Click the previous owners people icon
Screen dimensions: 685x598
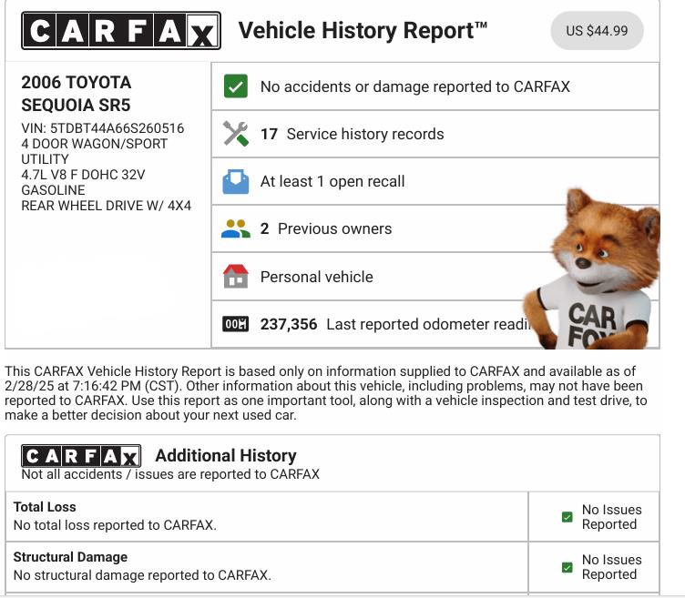pos(236,229)
